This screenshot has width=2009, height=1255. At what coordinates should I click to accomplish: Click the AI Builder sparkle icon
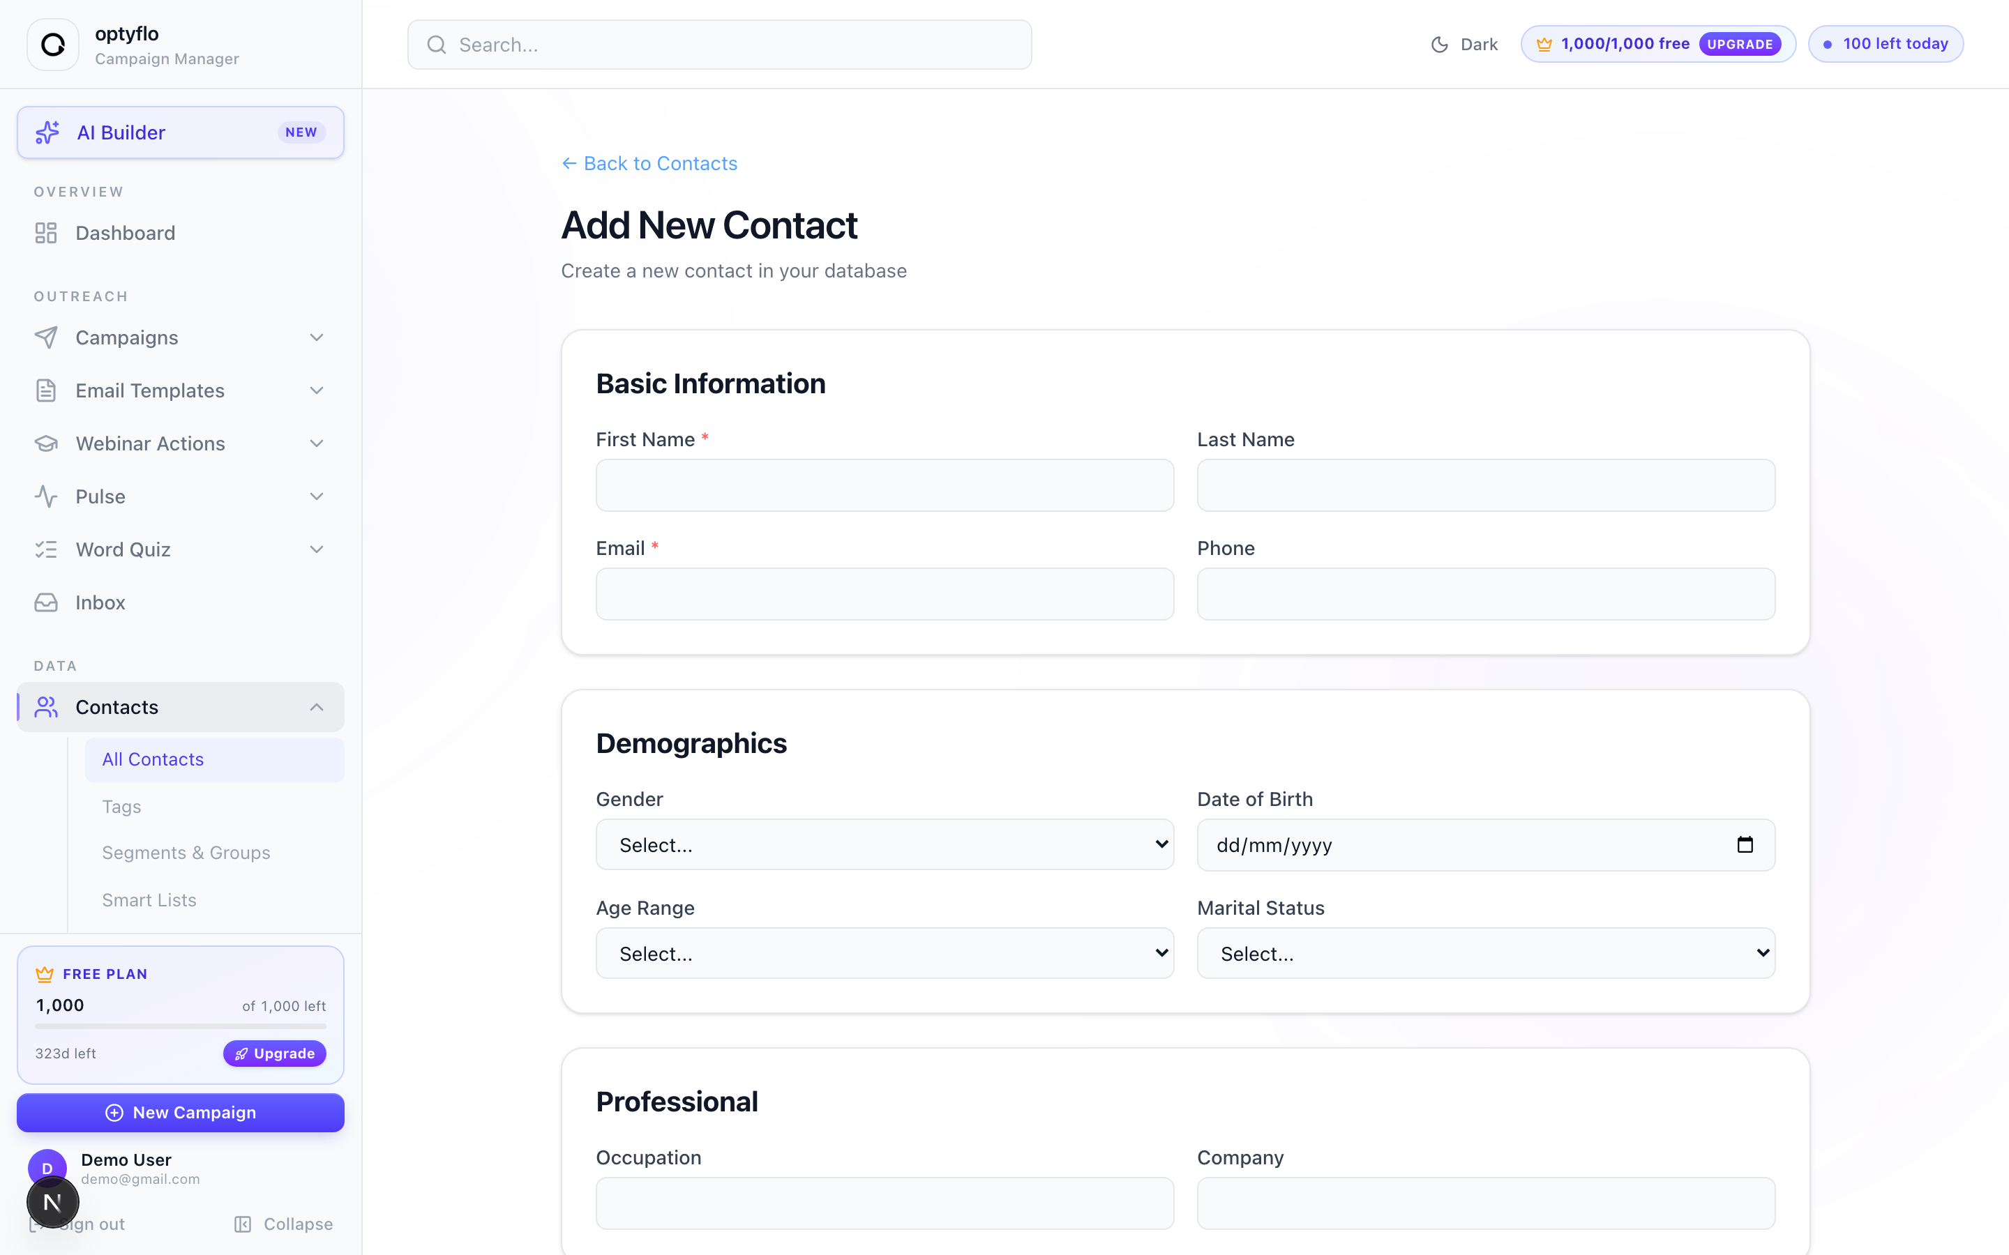point(47,132)
